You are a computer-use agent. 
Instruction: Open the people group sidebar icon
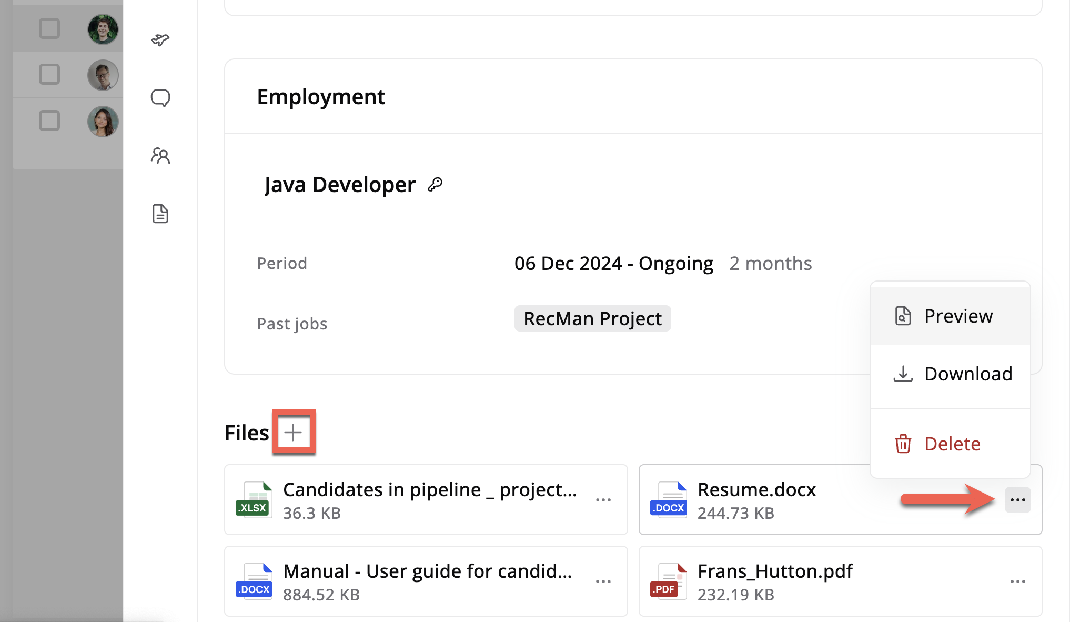[160, 156]
